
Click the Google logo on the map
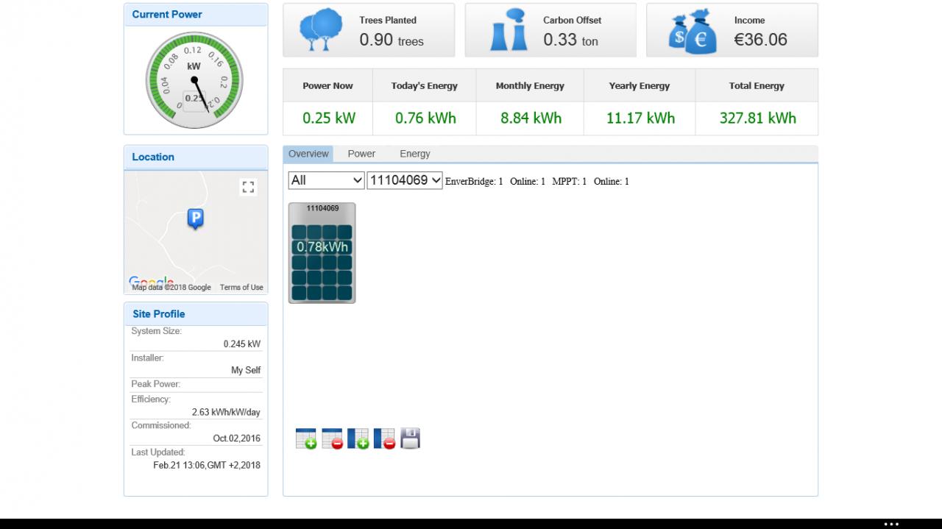[152, 281]
